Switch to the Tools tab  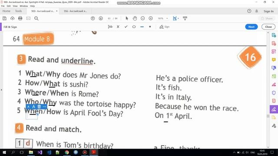coord(18,11)
